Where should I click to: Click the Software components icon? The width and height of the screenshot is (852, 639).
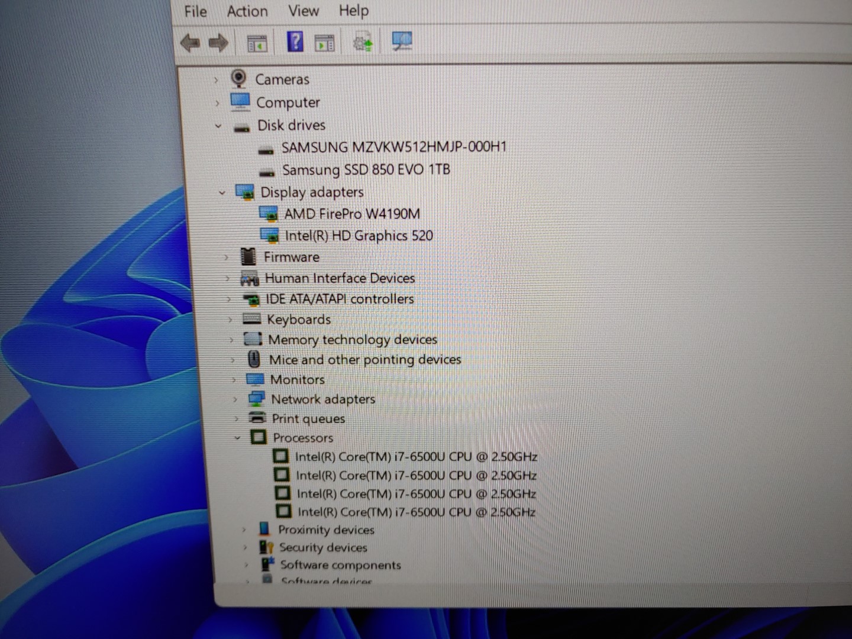(268, 564)
